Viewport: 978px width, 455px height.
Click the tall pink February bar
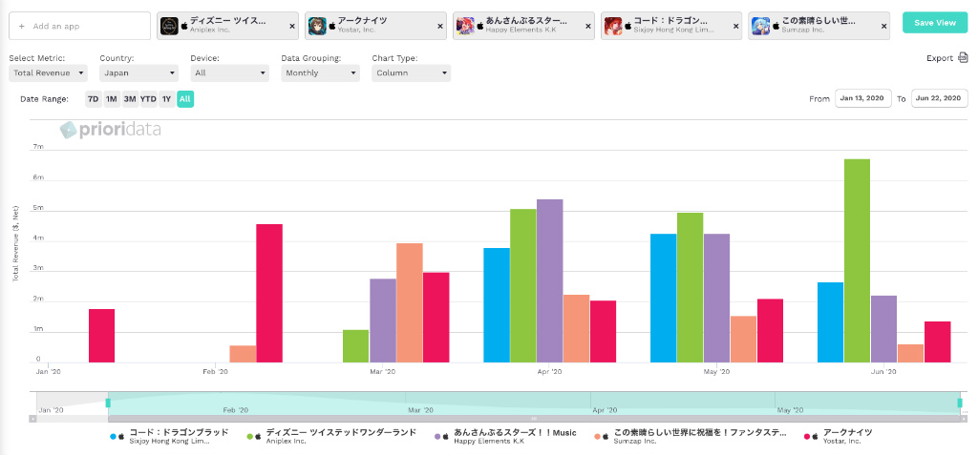[x=269, y=293]
